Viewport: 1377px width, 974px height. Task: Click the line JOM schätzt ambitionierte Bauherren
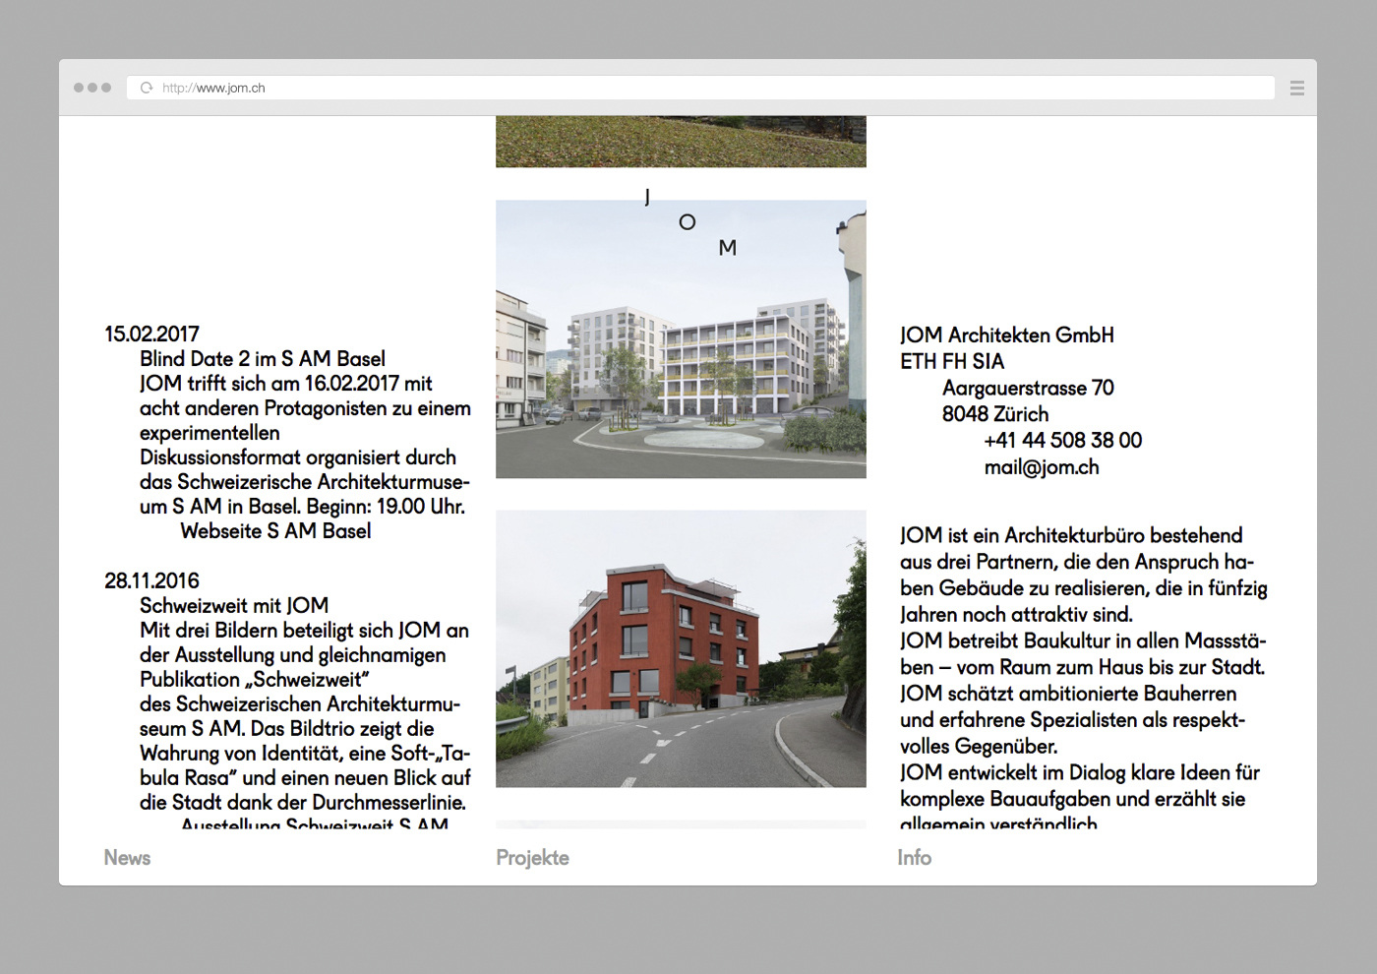coord(1068,695)
